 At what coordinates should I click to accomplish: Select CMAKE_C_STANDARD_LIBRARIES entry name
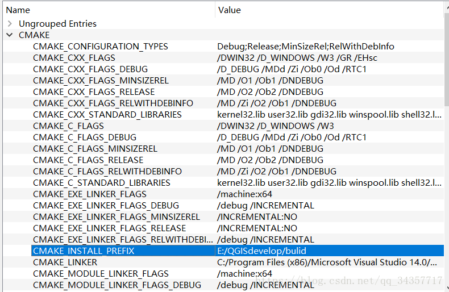coord(102,183)
